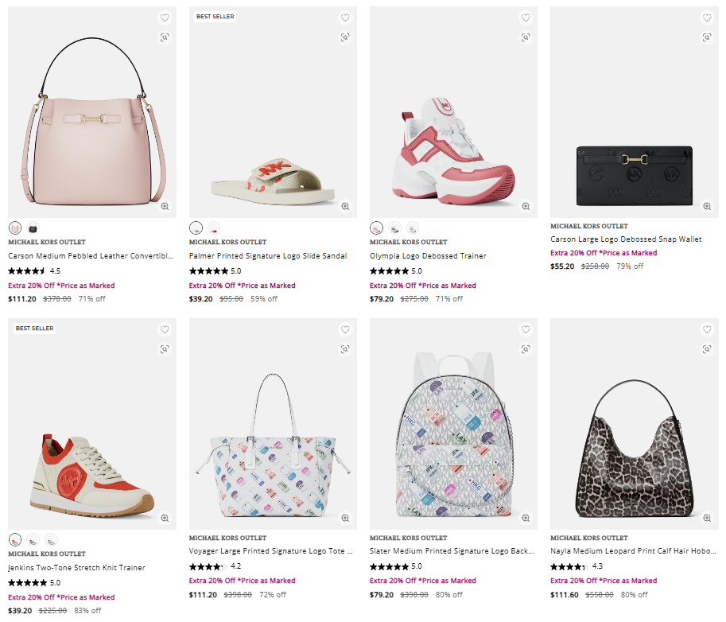Select the black swatch under the Carson bucket bag

click(33, 227)
